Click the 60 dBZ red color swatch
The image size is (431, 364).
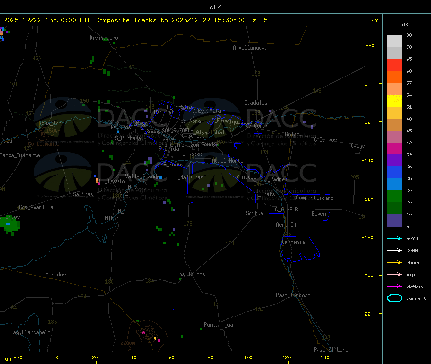click(395, 65)
